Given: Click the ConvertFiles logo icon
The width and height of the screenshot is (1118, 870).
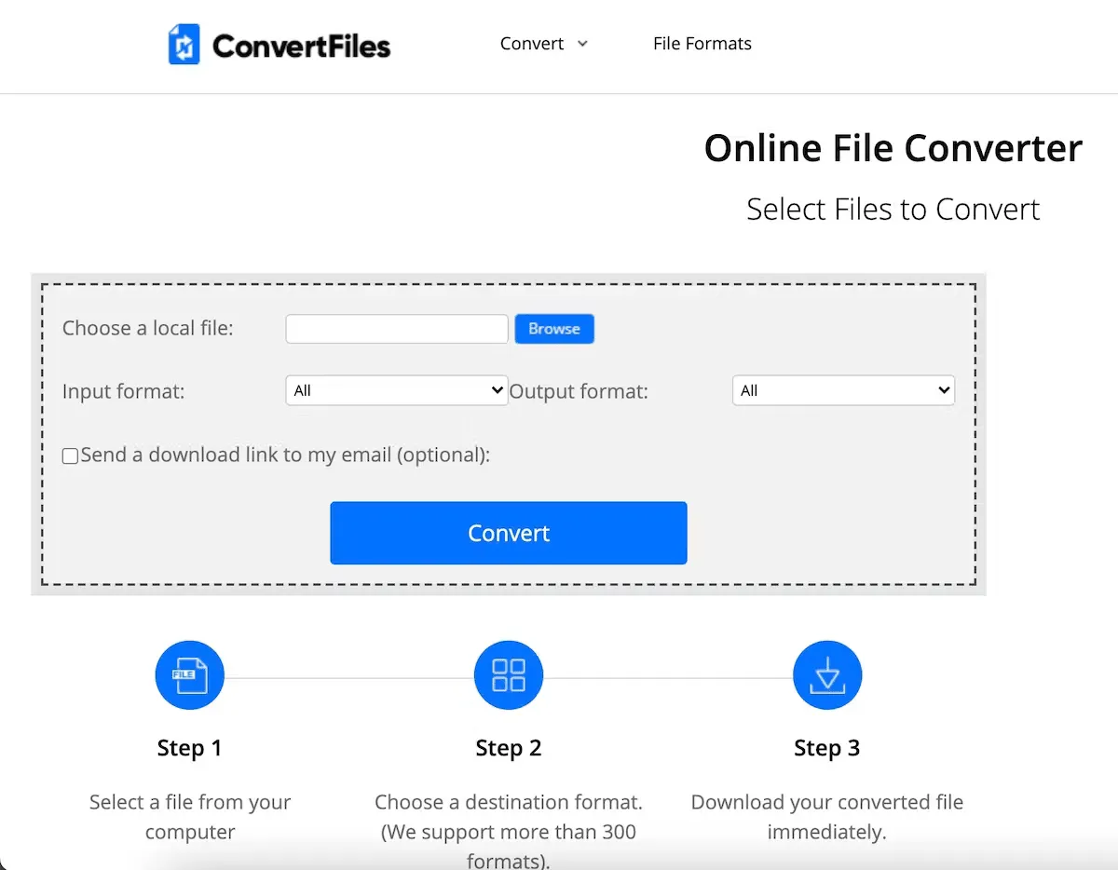Looking at the screenshot, I should [184, 45].
